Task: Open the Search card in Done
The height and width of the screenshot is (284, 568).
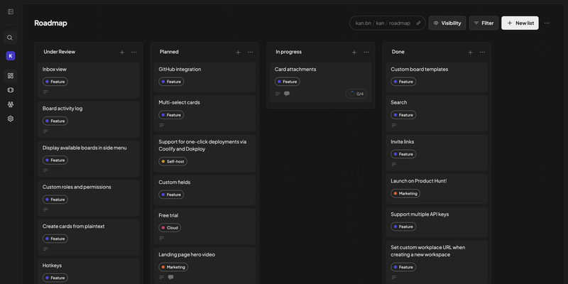Action: click(437, 114)
